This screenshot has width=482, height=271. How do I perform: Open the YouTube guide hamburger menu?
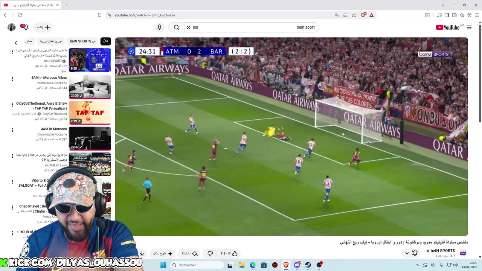point(469,27)
